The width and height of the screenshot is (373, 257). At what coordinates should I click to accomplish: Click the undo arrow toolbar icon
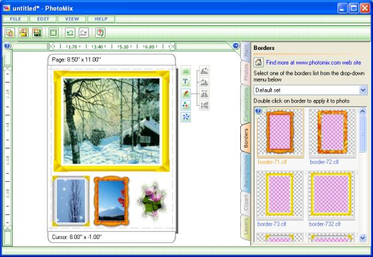click(x=70, y=33)
